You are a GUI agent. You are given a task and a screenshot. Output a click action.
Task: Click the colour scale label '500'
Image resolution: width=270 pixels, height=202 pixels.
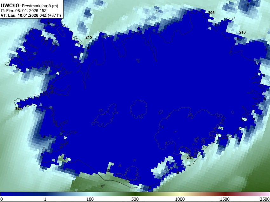[135, 199]
